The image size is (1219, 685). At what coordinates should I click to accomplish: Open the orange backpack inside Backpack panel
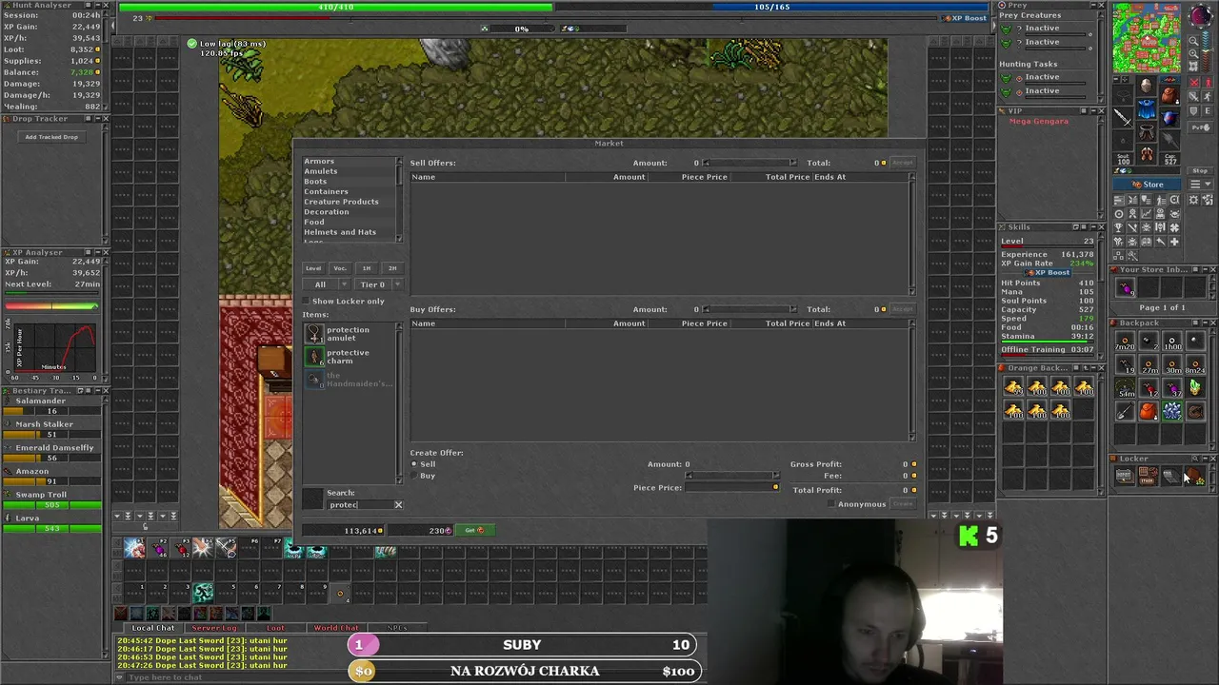(x=1149, y=411)
